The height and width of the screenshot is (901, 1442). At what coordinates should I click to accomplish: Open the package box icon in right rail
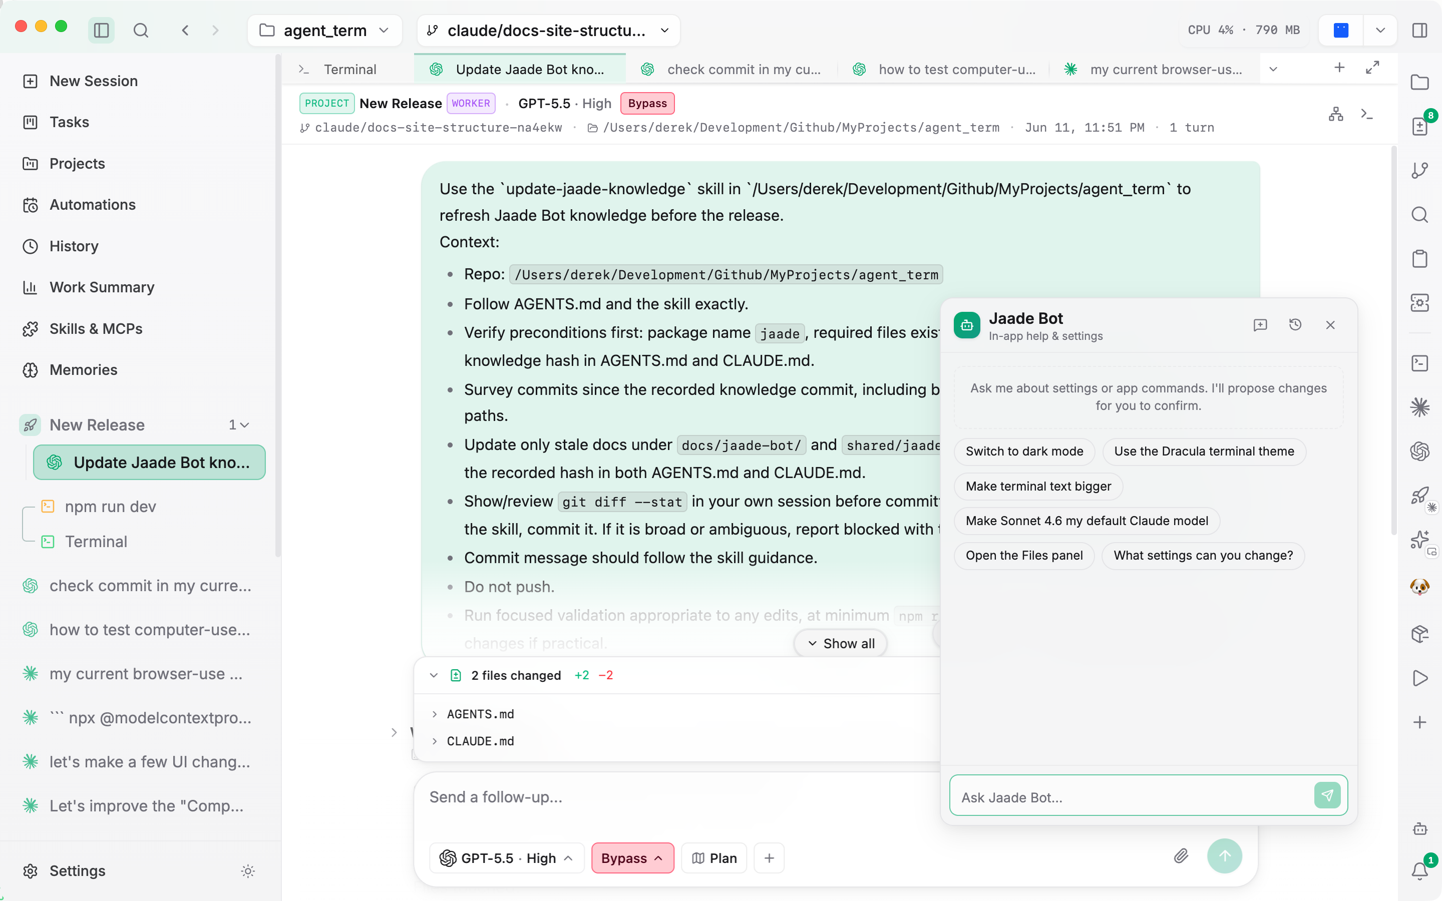[x=1419, y=634]
